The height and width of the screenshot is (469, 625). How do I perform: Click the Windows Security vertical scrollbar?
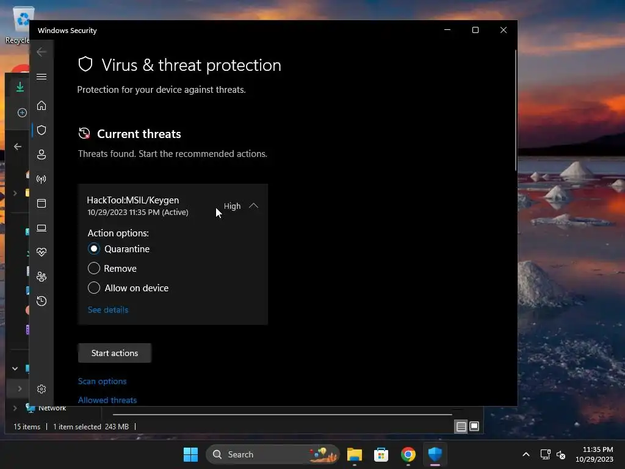click(x=516, y=110)
